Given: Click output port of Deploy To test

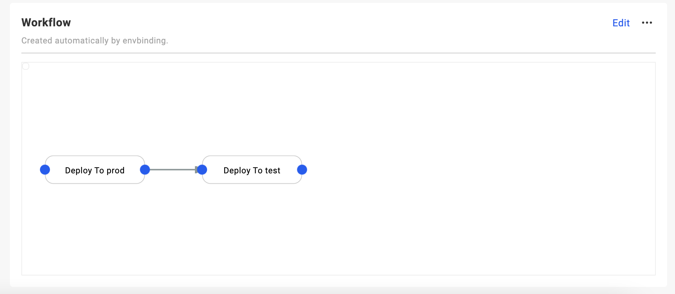Looking at the screenshot, I should click(x=302, y=170).
